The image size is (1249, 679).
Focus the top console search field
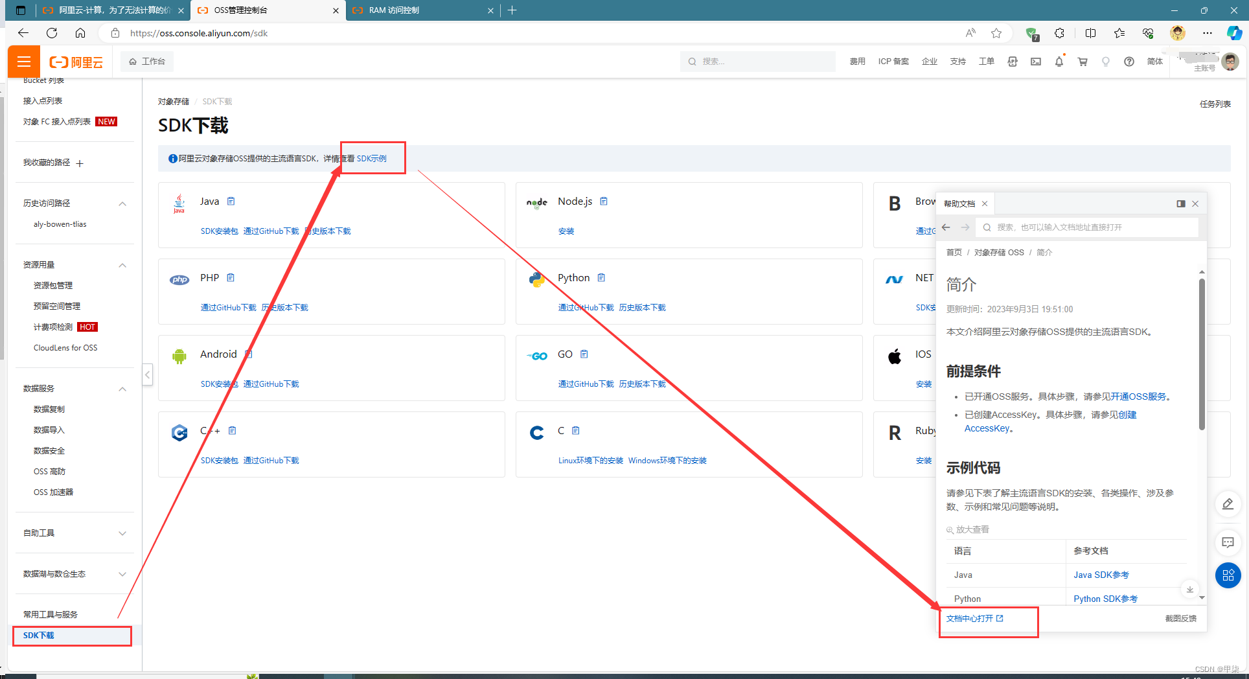pos(757,62)
